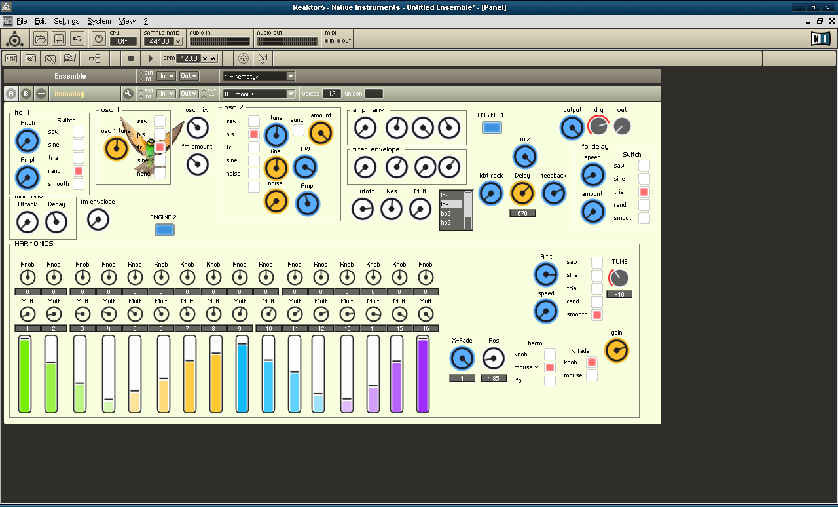Image resolution: width=838 pixels, height=507 pixels.
Task: Save the ensemble with the floppy disk icon
Action: (x=59, y=39)
